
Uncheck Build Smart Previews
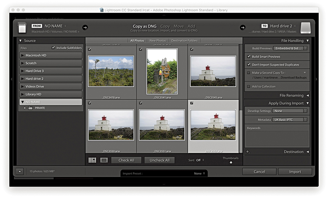click(249, 57)
